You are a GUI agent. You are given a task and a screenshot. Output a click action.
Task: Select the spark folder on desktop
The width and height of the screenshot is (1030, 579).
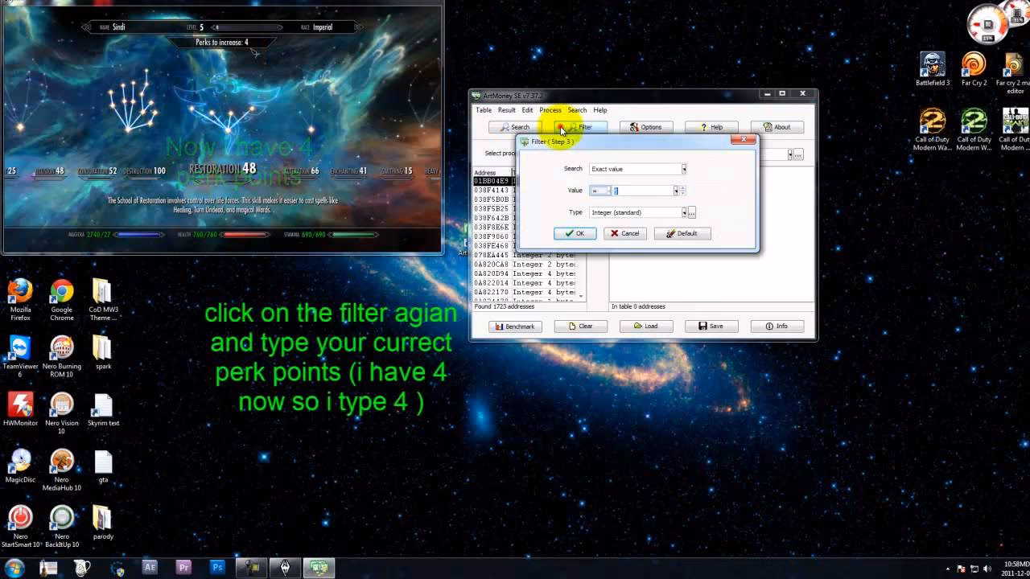(102, 352)
